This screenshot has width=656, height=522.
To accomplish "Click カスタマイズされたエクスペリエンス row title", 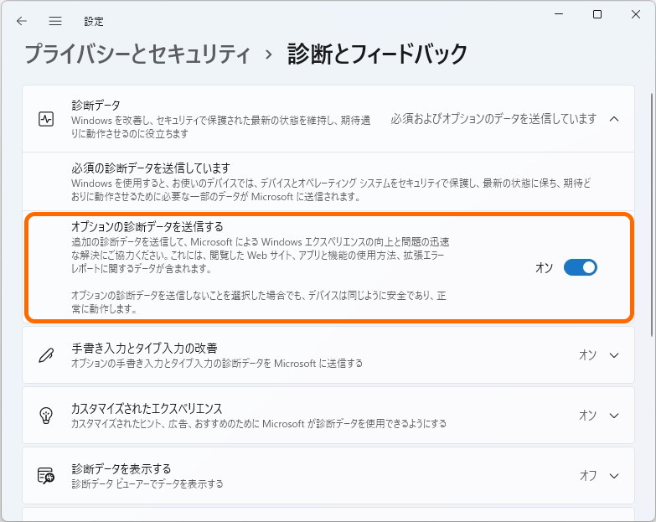I will coord(147,408).
